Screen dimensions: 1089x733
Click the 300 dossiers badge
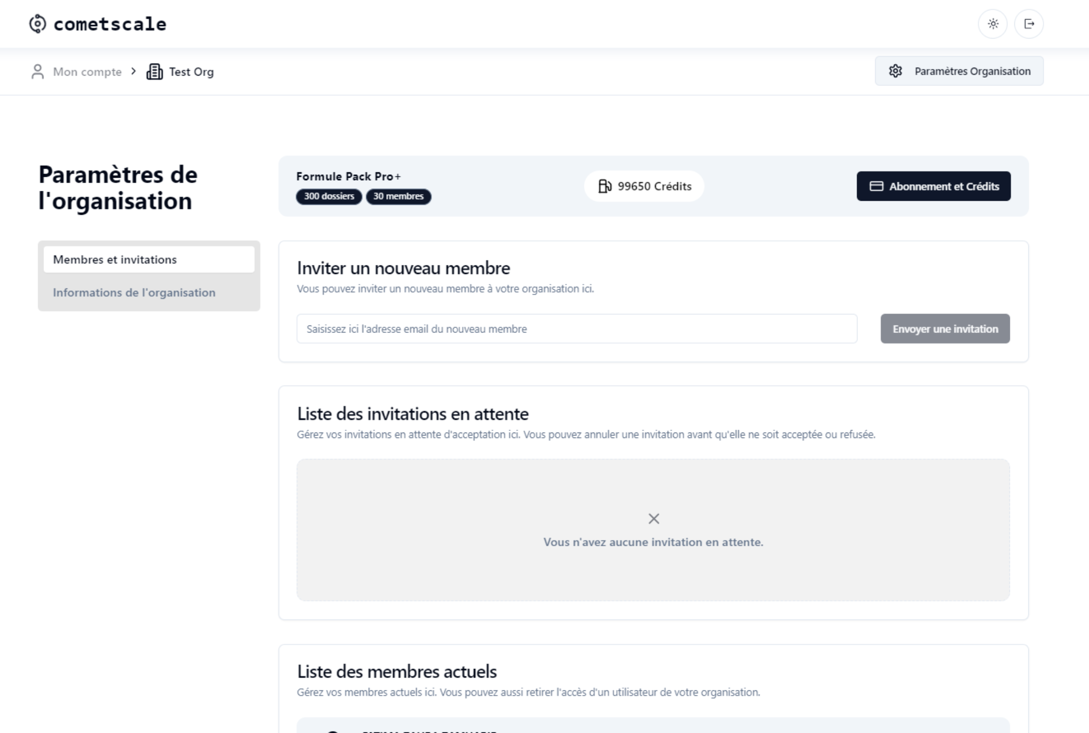pyautogui.click(x=329, y=196)
